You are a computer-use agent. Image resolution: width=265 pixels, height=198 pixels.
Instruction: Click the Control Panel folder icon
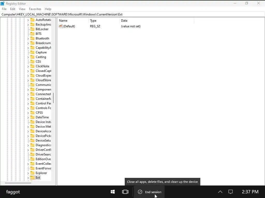[x=32, y=103]
